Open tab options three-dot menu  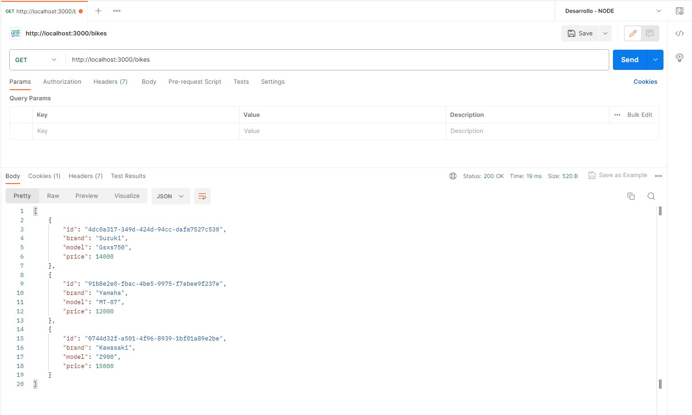pos(117,11)
